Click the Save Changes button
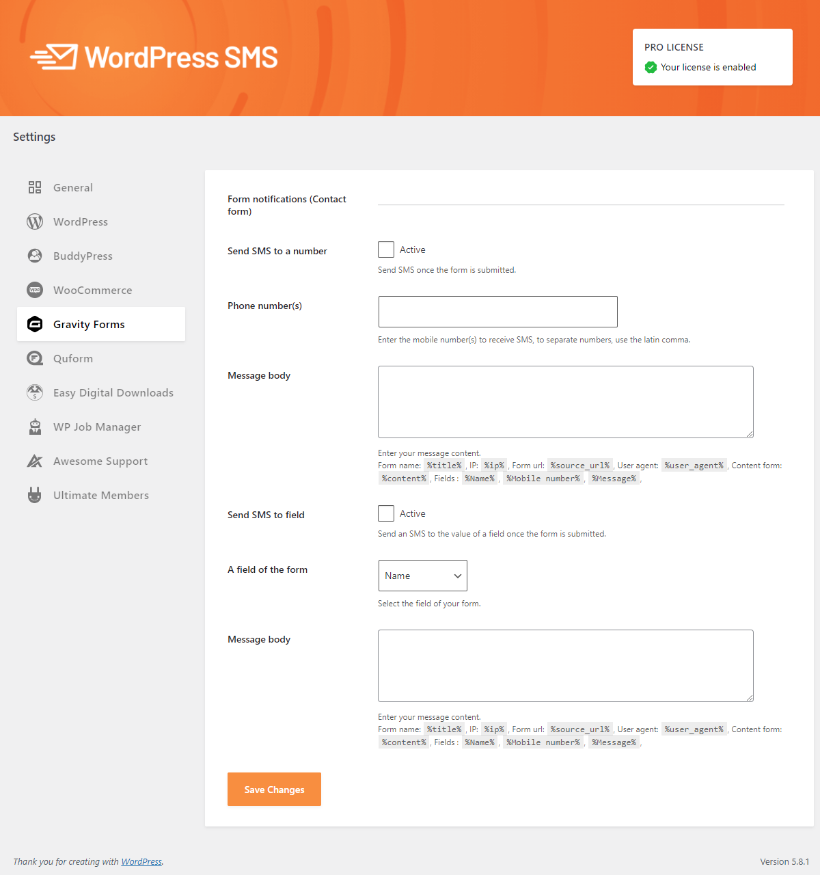Image resolution: width=820 pixels, height=875 pixels. click(x=274, y=790)
